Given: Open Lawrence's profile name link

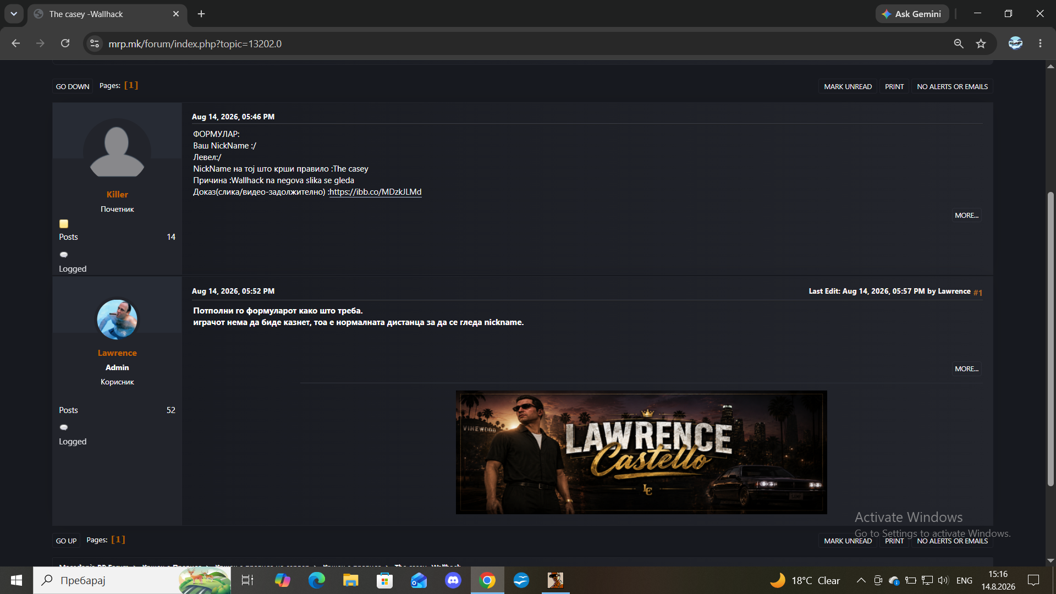Looking at the screenshot, I should [117, 353].
